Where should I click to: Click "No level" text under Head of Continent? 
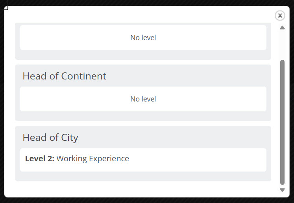[143, 99]
